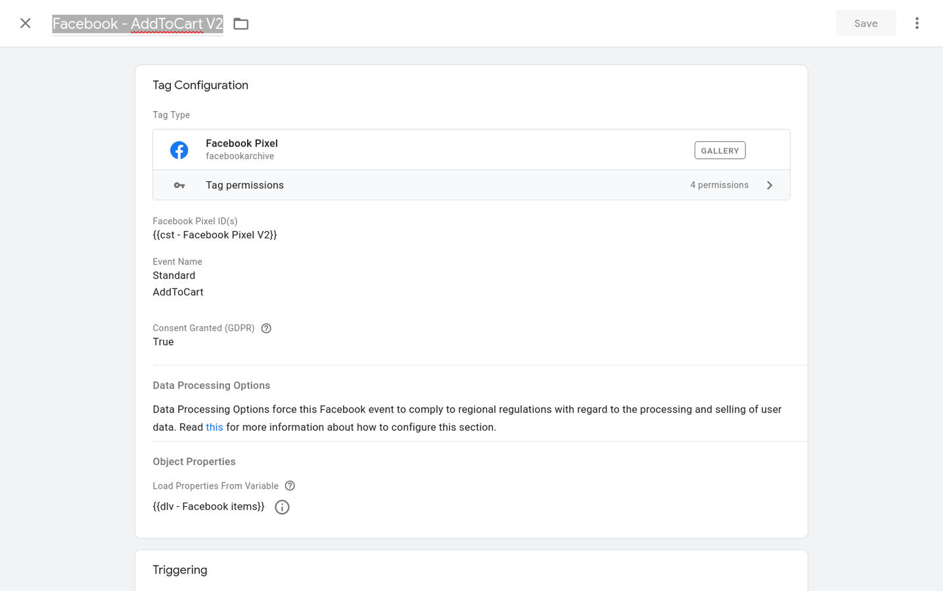Click the key icon for Tag permissions
943x591 pixels.
pyautogui.click(x=179, y=186)
